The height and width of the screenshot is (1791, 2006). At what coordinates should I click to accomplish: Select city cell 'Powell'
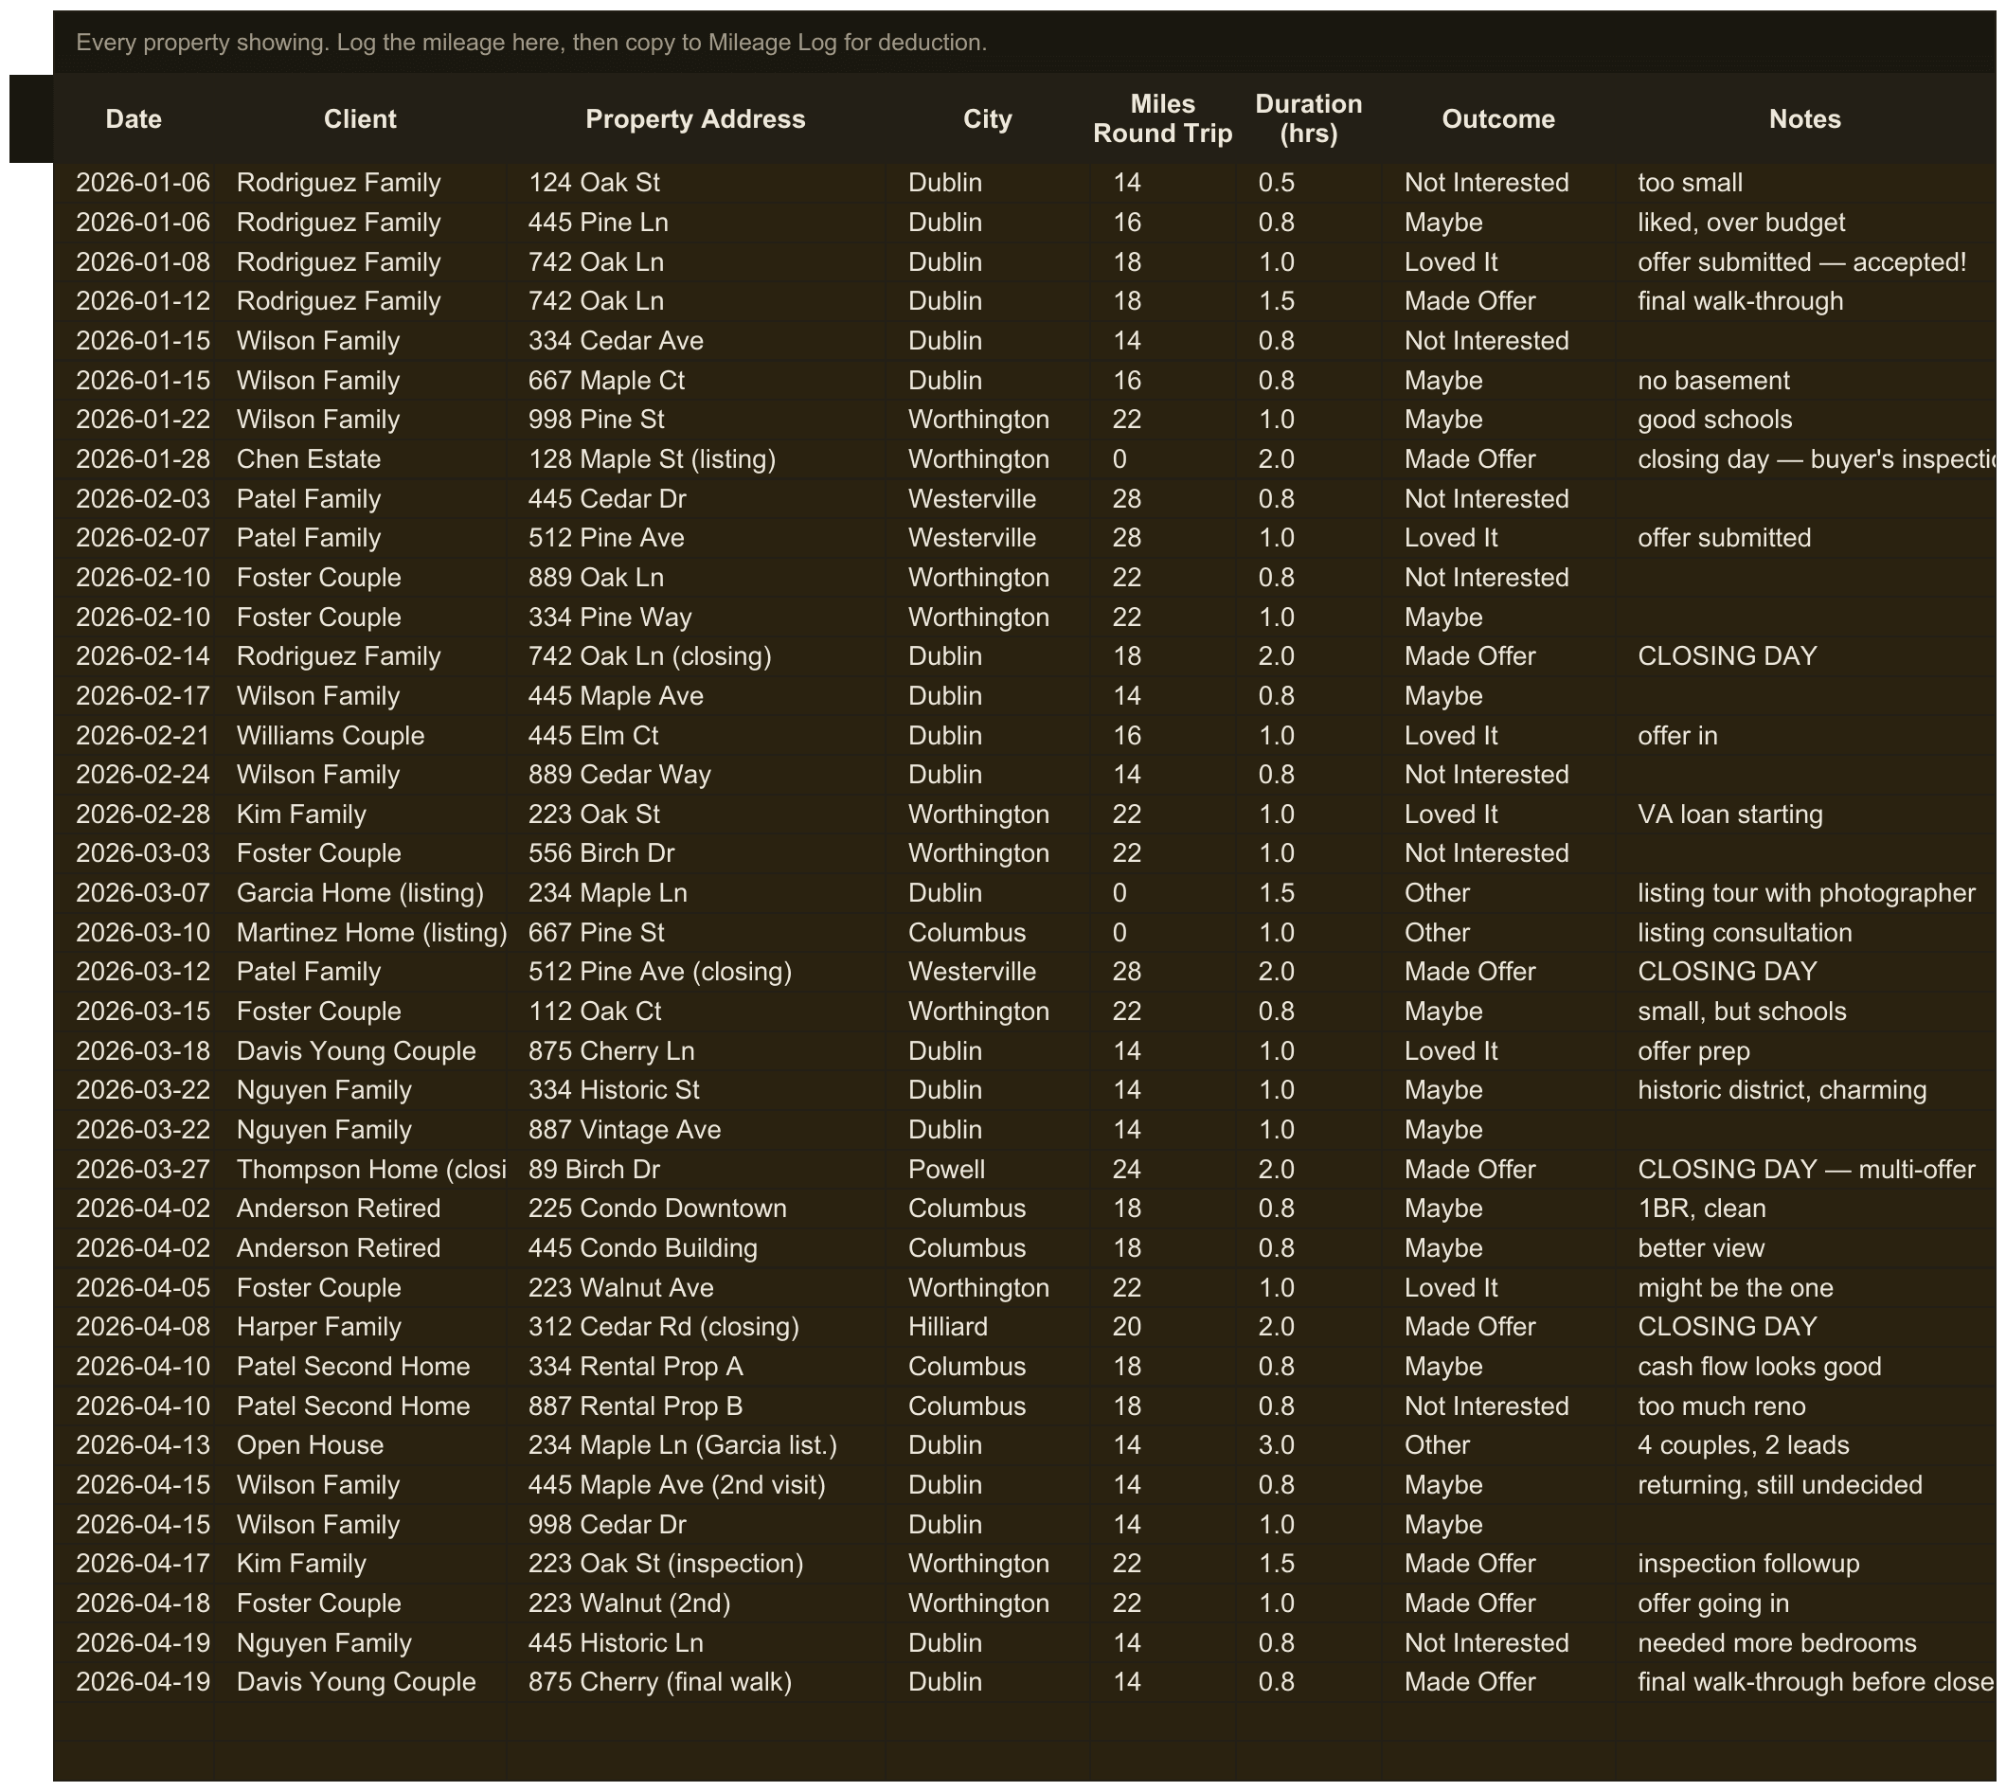click(987, 1169)
